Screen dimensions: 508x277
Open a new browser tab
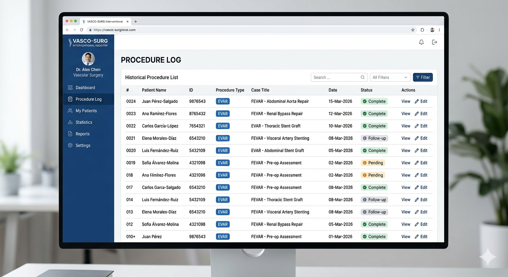[x=136, y=22]
